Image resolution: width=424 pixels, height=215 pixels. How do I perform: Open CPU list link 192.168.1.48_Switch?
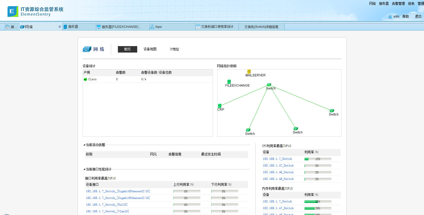tap(278, 179)
